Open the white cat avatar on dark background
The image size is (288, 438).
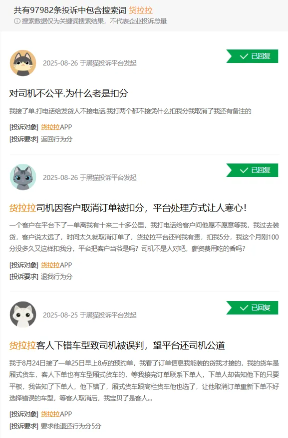point(23,314)
